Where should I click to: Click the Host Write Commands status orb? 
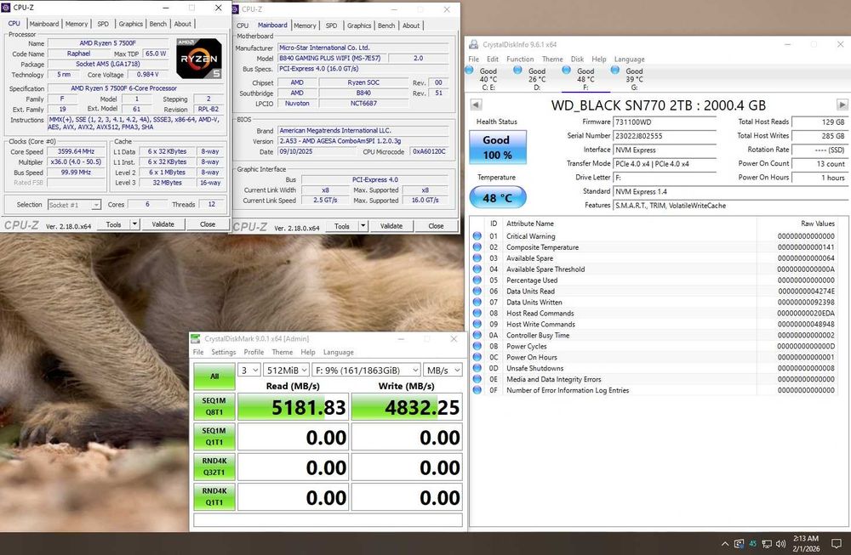[x=477, y=324]
